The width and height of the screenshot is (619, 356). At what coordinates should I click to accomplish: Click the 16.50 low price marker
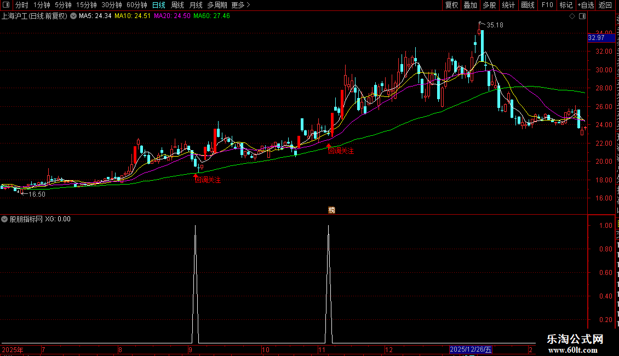click(x=37, y=194)
